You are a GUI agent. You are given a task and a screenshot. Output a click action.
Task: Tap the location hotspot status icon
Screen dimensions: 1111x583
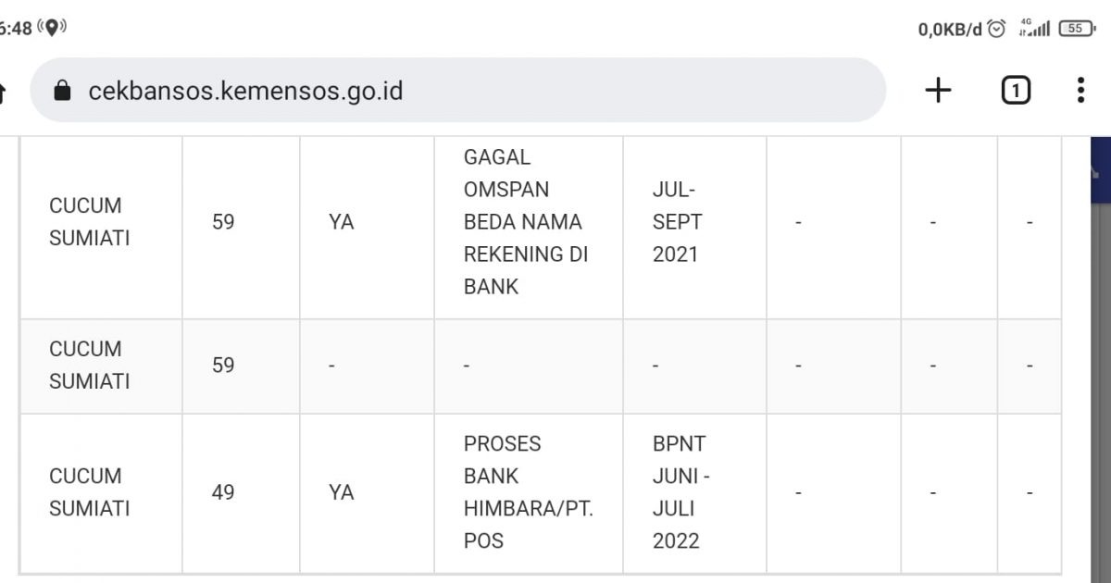pos(52,28)
